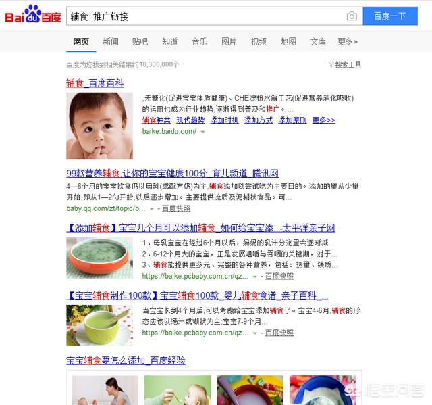Click the baby photo thumbnail

[99, 126]
